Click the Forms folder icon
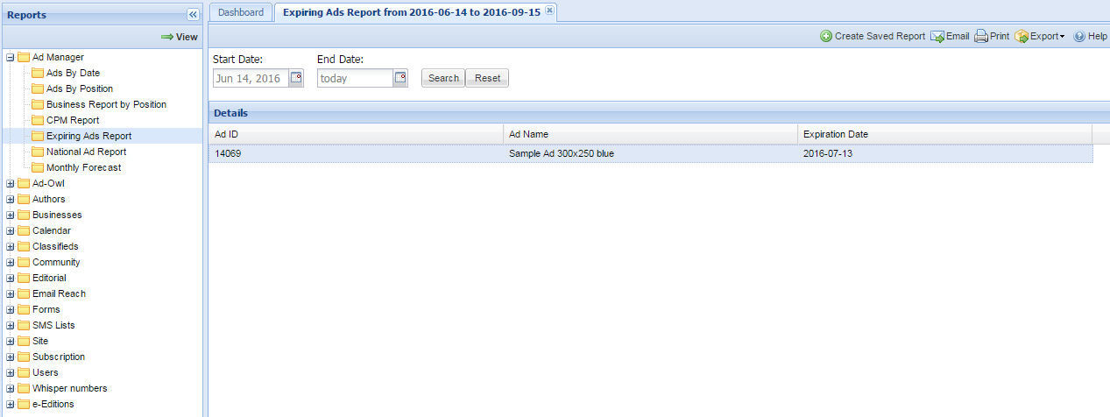The image size is (1110, 417). pos(24,309)
